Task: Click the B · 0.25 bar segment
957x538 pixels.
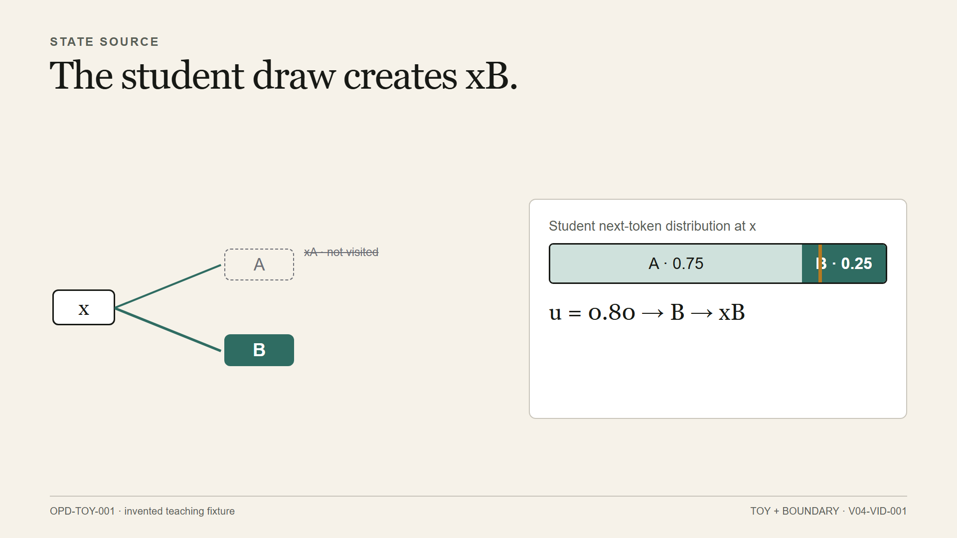Action: [844, 264]
